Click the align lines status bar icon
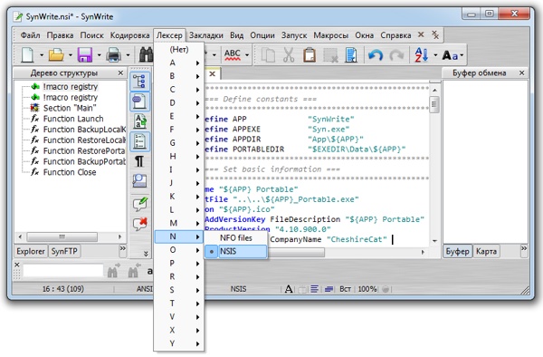543x357 pixels. click(x=314, y=289)
